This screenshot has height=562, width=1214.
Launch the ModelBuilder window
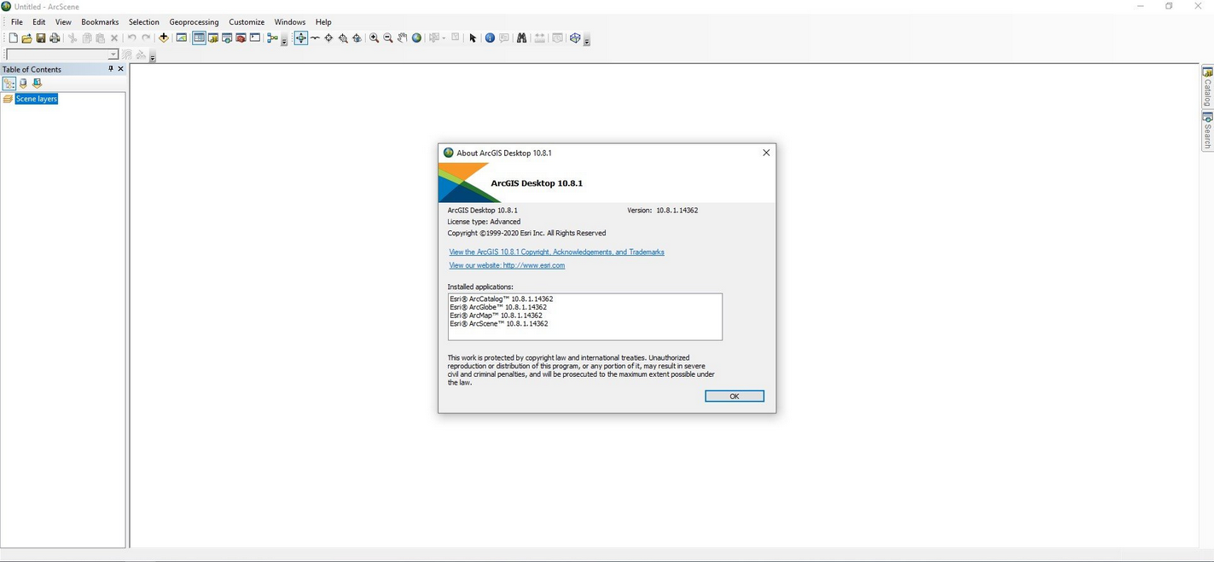(272, 38)
